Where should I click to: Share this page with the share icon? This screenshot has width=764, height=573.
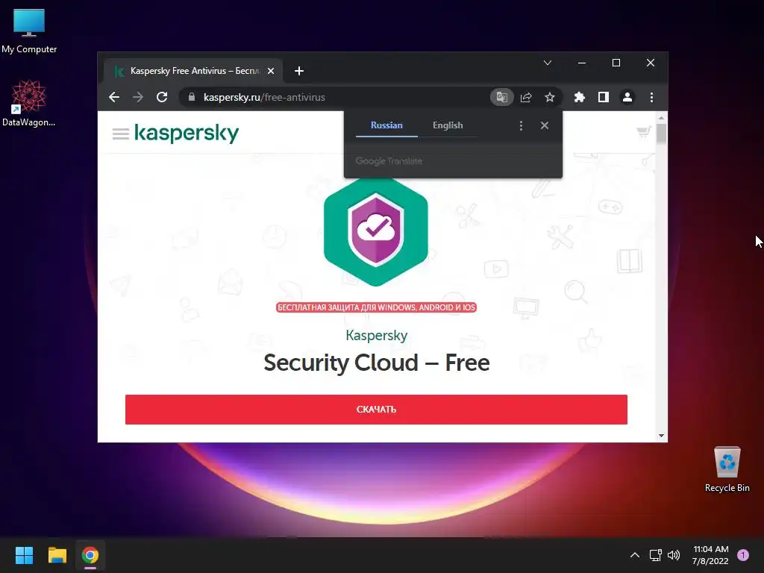[526, 97]
